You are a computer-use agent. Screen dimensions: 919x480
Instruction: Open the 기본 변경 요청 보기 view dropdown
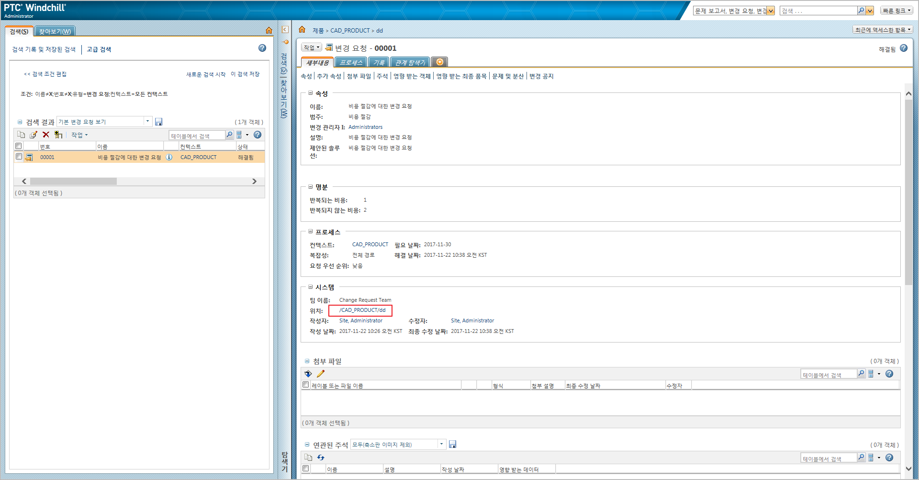[x=147, y=121]
